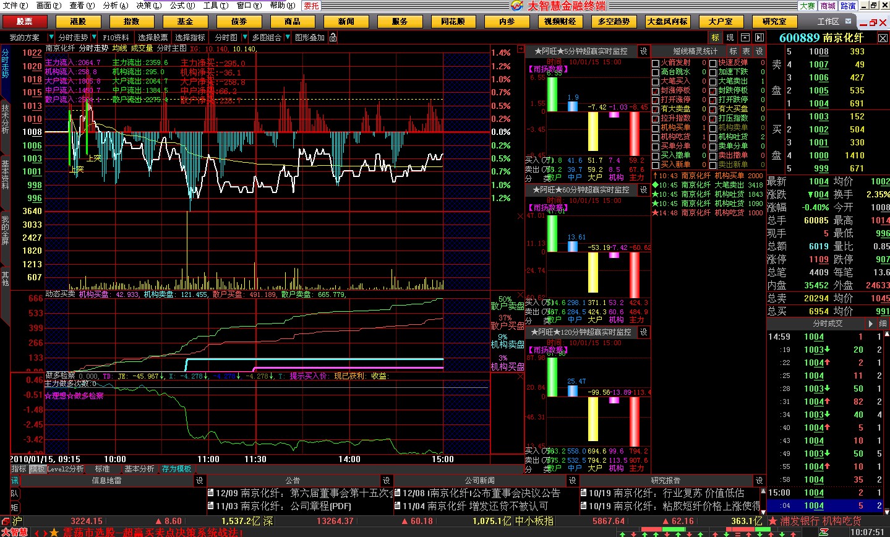Image resolution: width=890 pixels, height=537 pixels.
Task: Open settings (设) for 5分钟超赢实时监控 panel
Action: coord(643,51)
